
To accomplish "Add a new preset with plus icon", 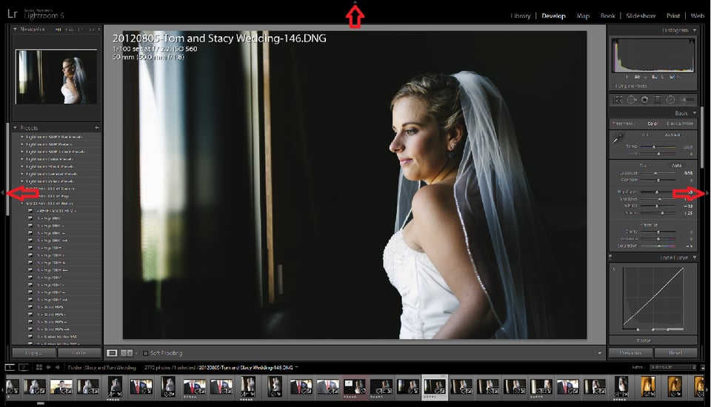I will point(96,128).
